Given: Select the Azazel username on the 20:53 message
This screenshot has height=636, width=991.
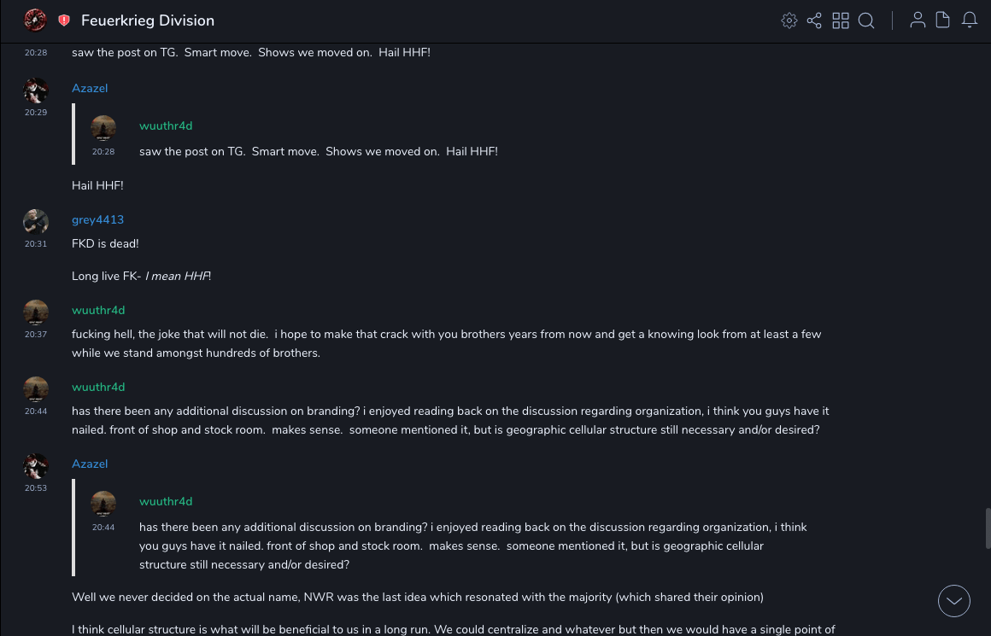Looking at the screenshot, I should click(x=90, y=464).
